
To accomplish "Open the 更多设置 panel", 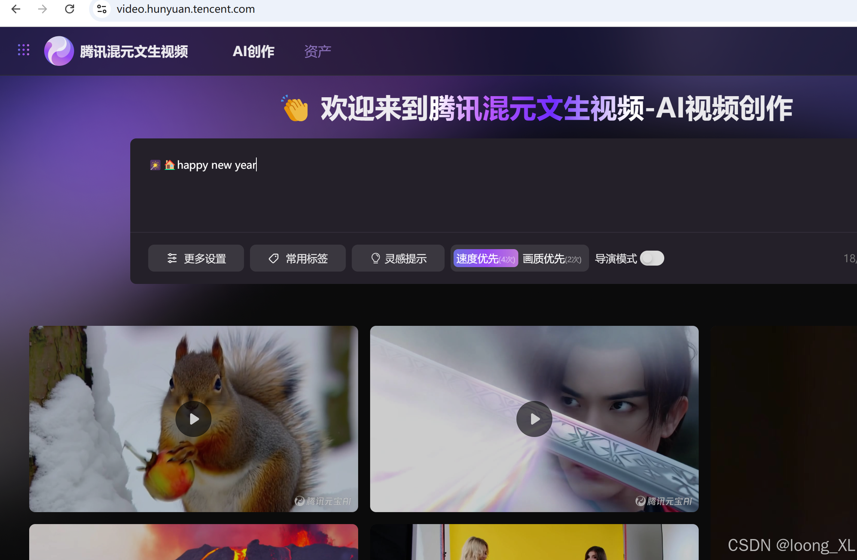I will (x=196, y=258).
